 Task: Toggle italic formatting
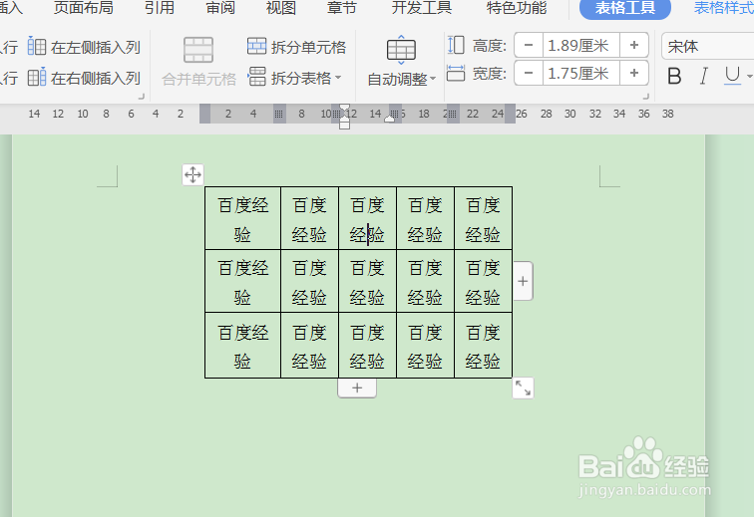pos(703,76)
